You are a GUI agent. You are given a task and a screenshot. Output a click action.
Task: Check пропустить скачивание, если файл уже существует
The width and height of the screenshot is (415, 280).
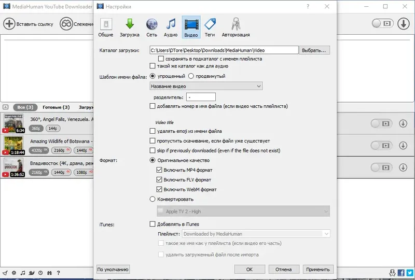[153, 141]
